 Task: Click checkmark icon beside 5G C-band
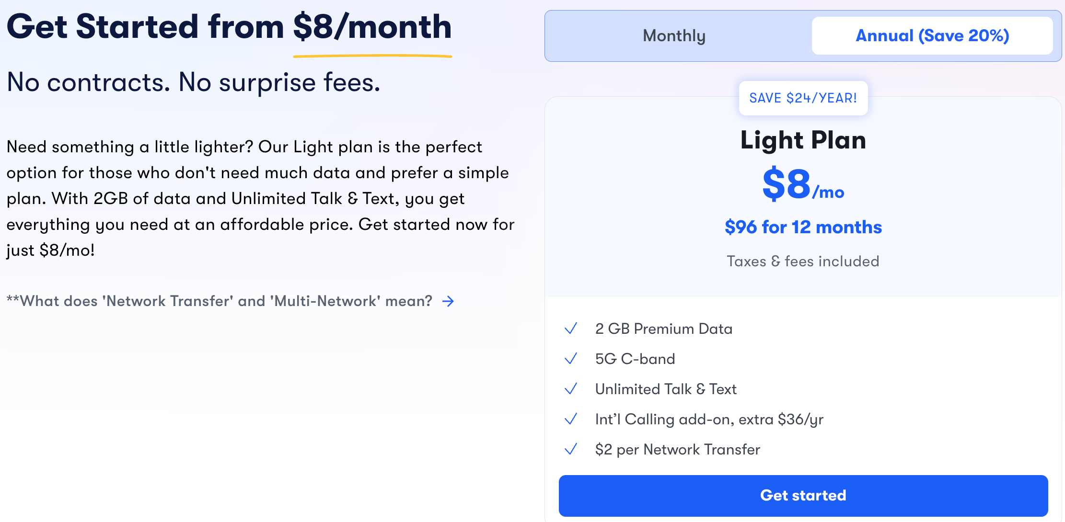pyautogui.click(x=570, y=359)
